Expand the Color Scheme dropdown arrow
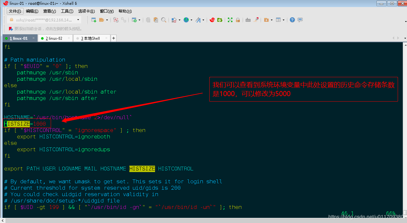This screenshot has height=223, width=407. 179,20
